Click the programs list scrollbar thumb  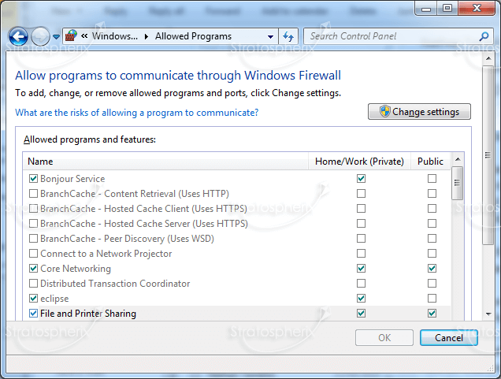tap(457, 183)
